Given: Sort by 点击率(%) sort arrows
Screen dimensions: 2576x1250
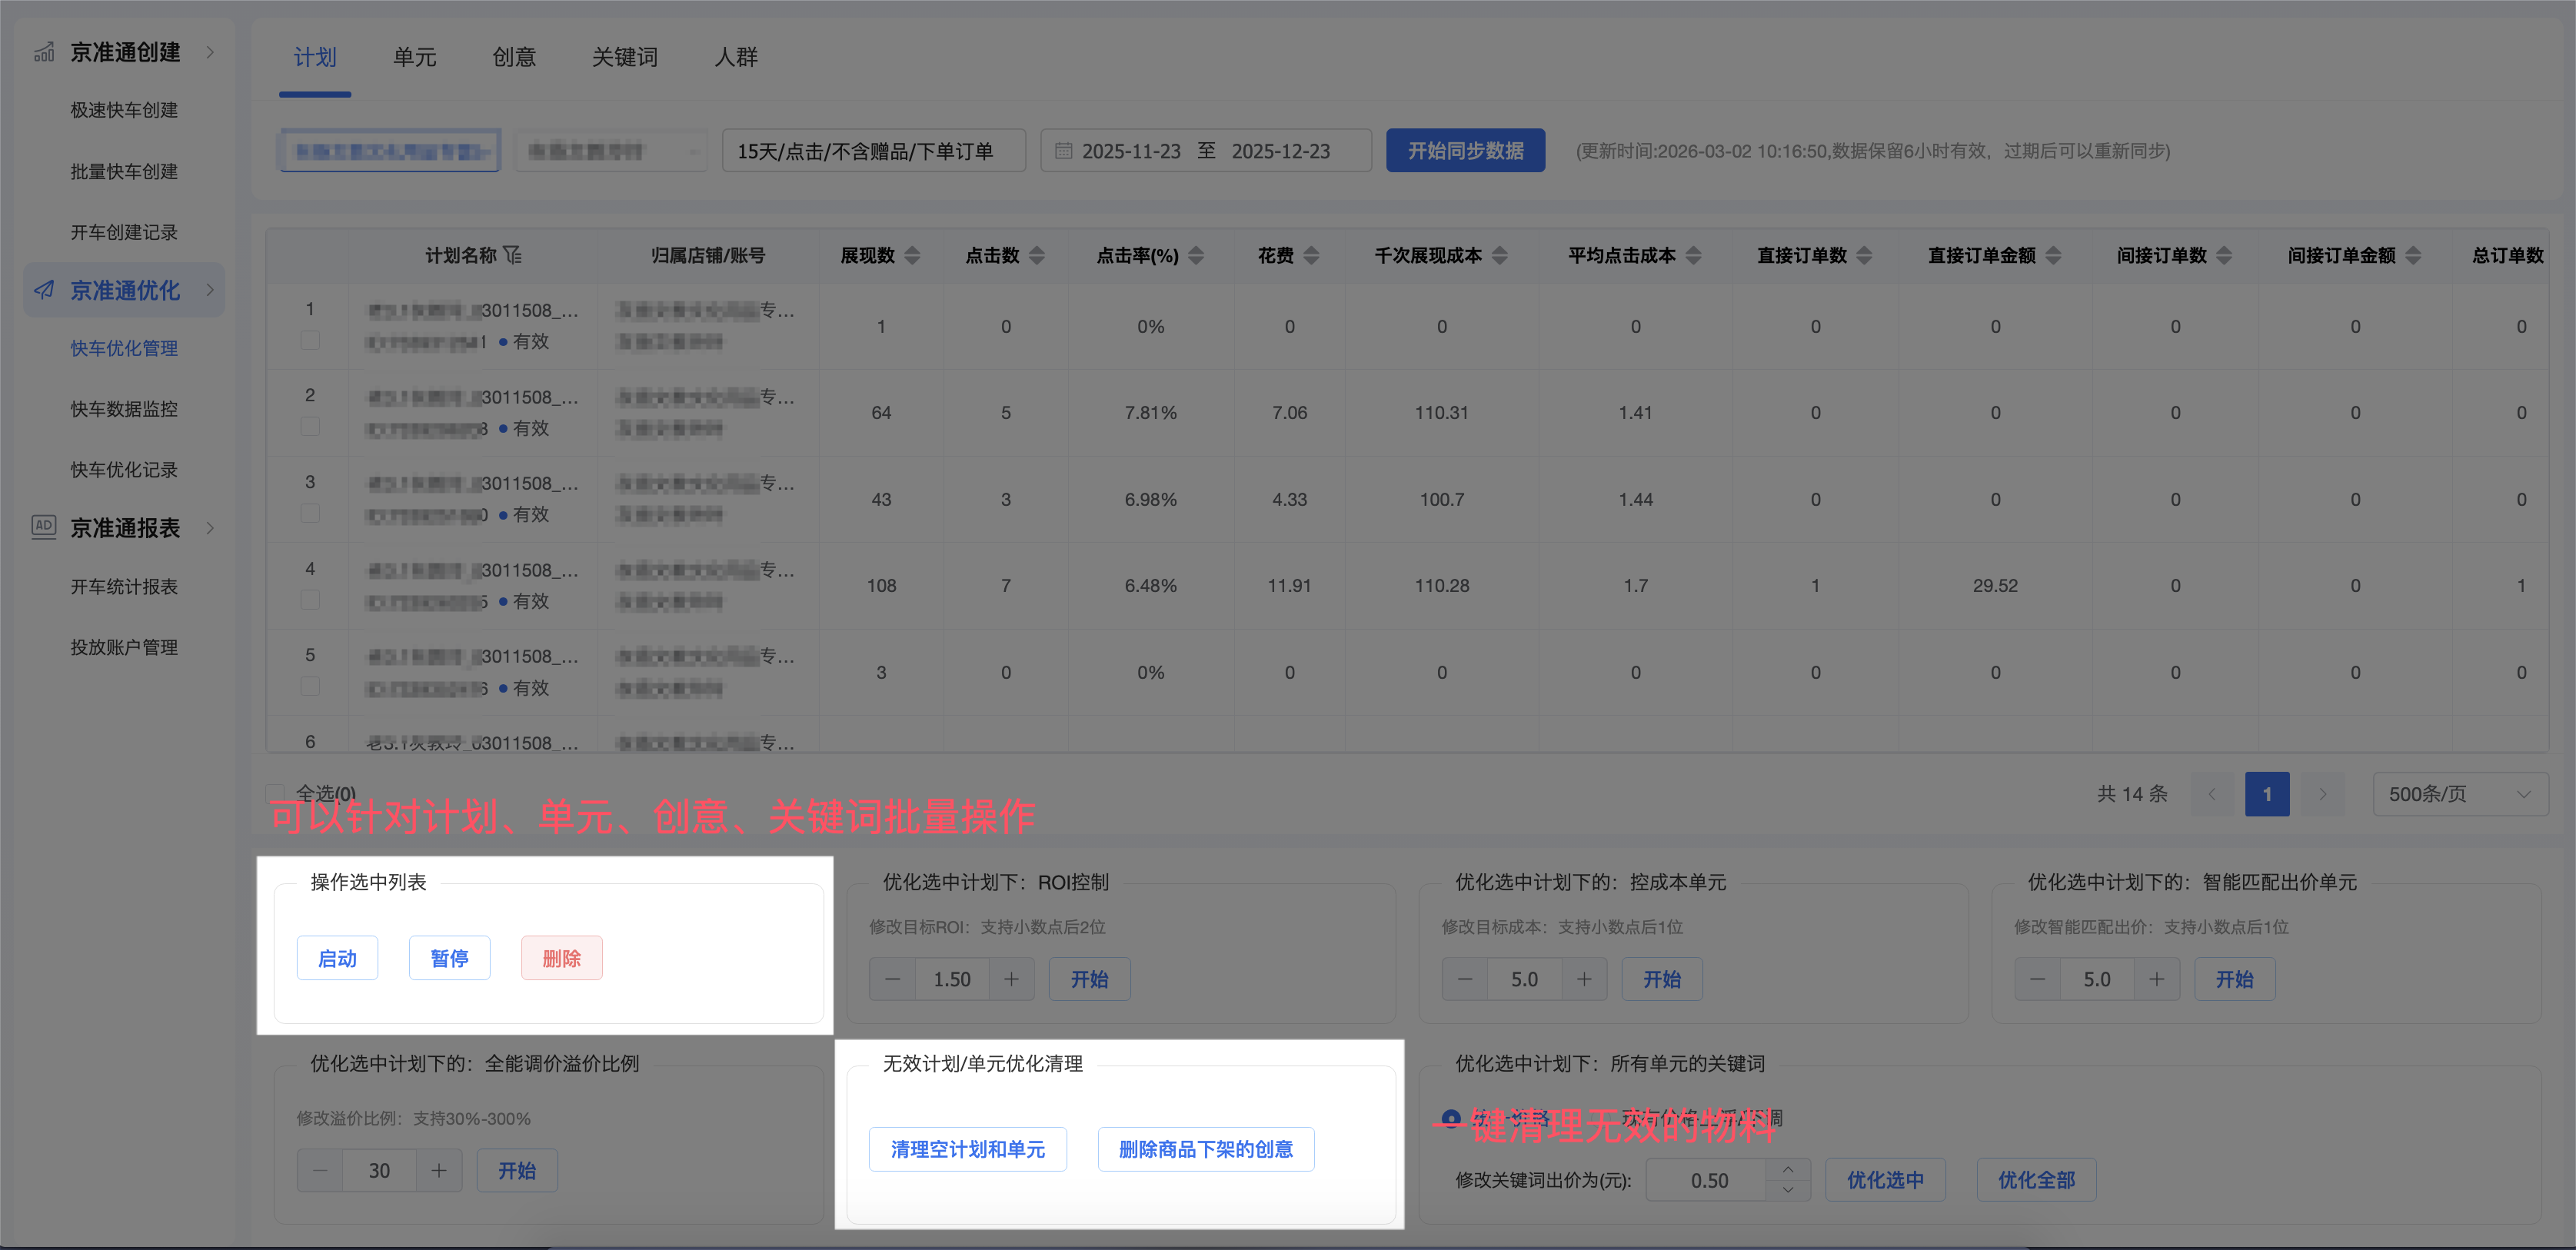Looking at the screenshot, I should (x=1196, y=255).
